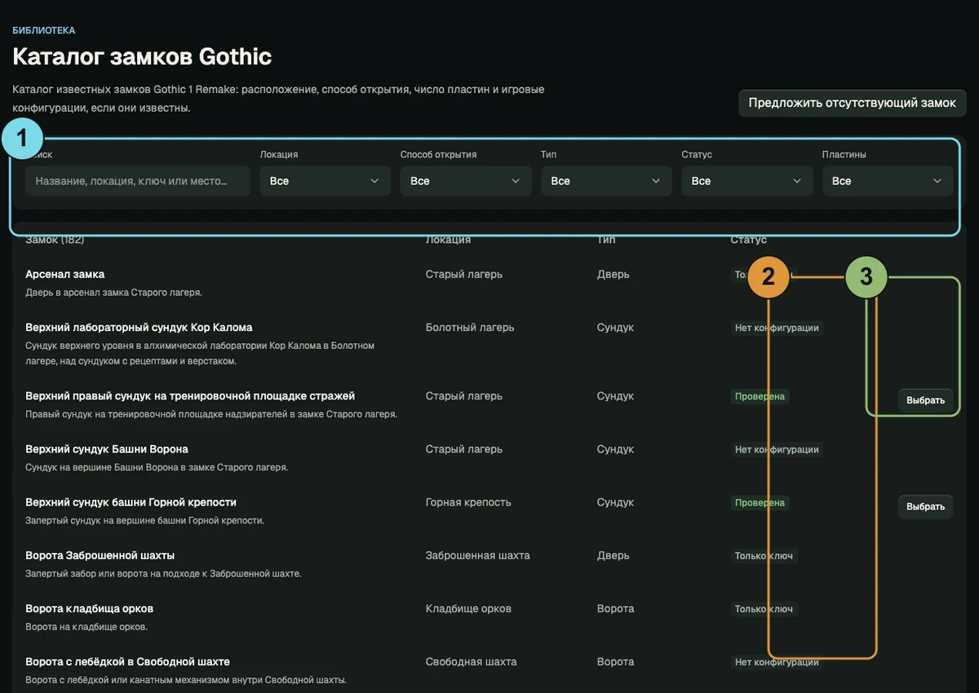
Task: Select Верхний правый сундук на тренировочной площадке
Action: click(190, 395)
